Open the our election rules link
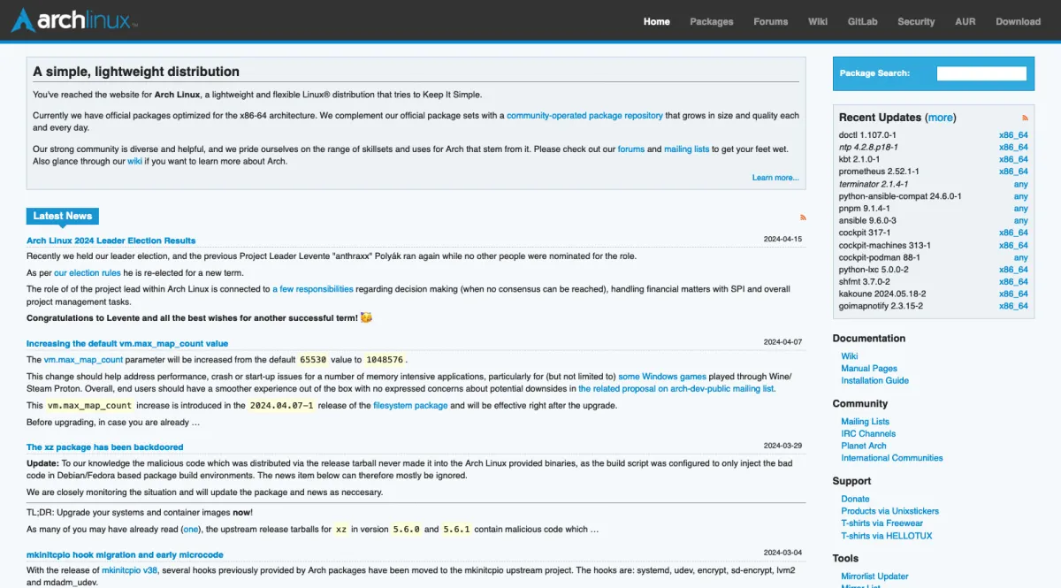 88,273
